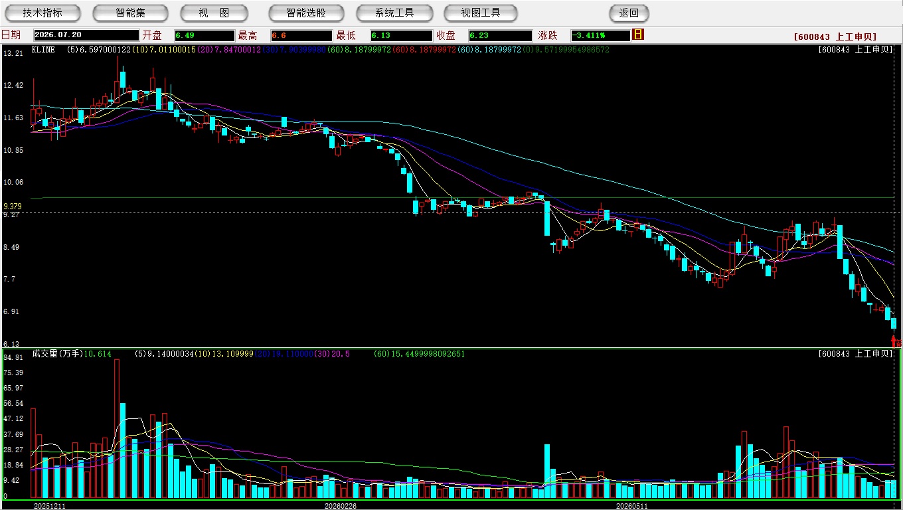Open the 智能选股 menu button
Viewport: 903px width, 510px height.
pyautogui.click(x=306, y=13)
